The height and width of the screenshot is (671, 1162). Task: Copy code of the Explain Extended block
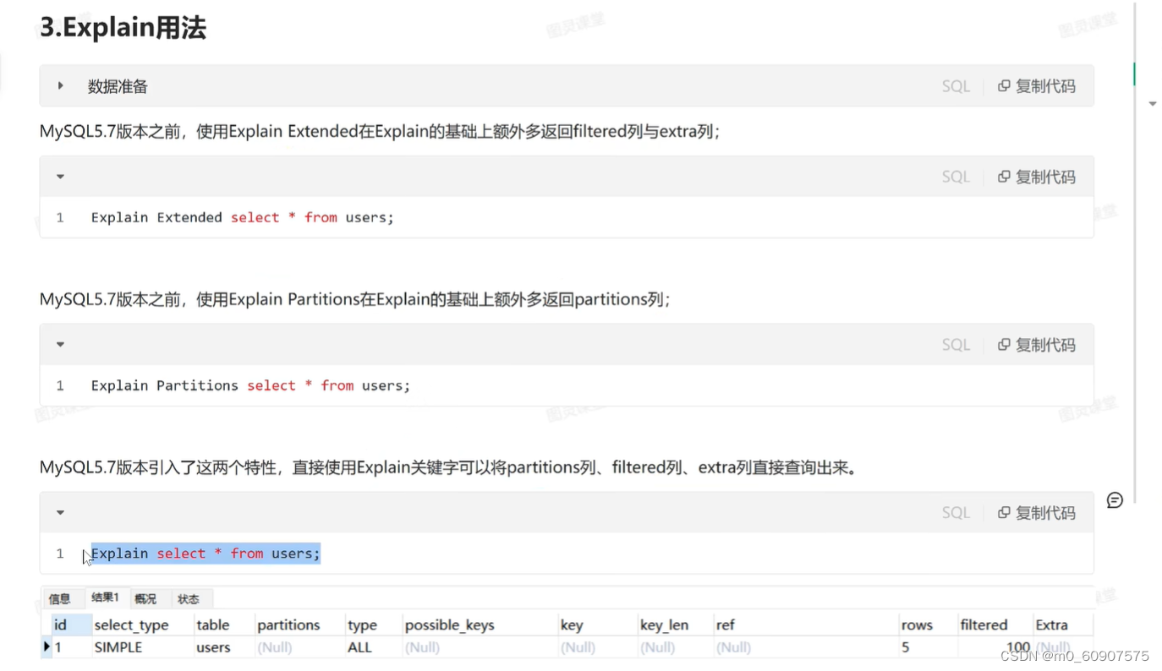coord(1037,177)
